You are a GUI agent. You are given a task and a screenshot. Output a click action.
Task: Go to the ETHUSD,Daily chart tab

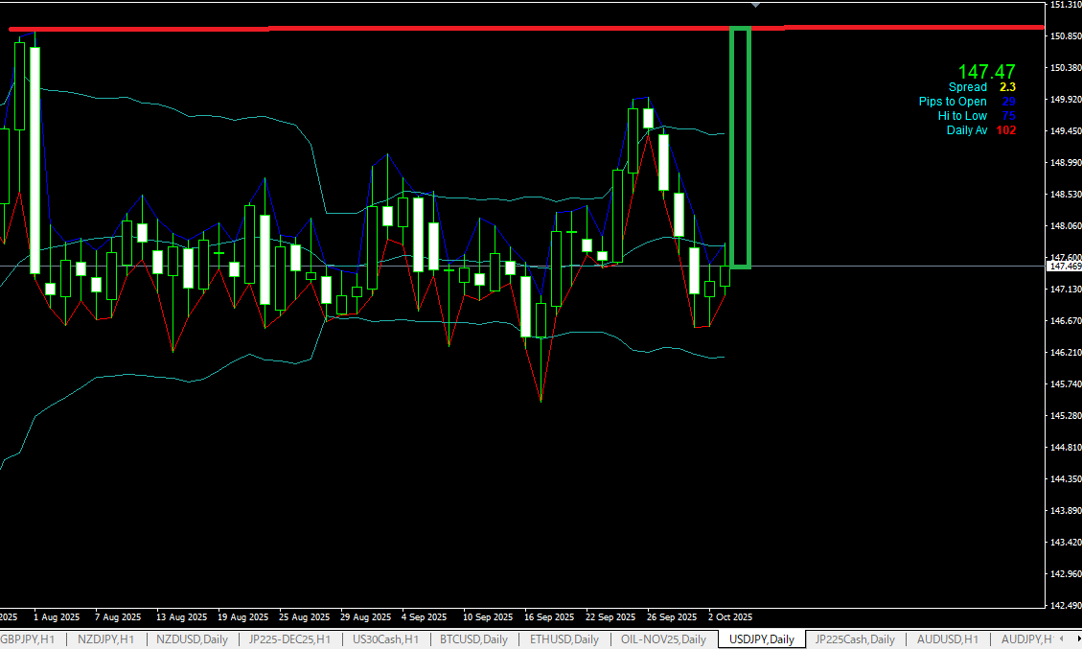coord(563,639)
